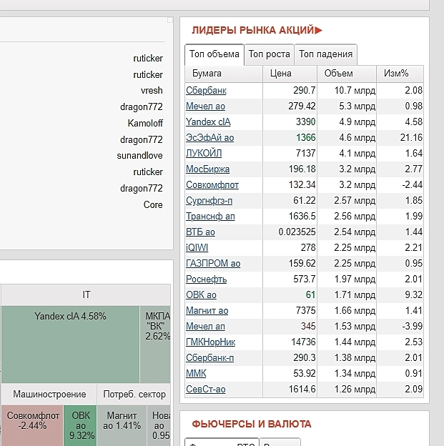Click the Магнит ао 1.41% heatmap tile

pos(121,425)
